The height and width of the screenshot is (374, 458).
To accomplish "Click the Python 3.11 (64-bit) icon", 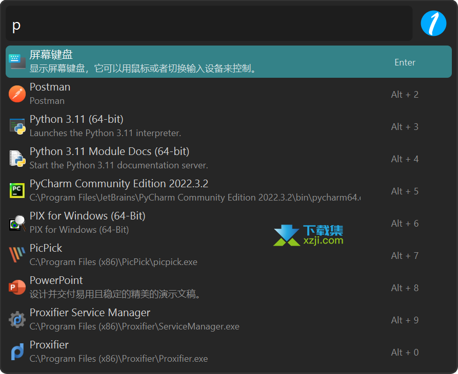I will [17, 126].
